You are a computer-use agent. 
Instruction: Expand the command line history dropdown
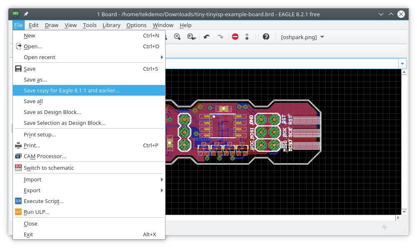(402, 64)
